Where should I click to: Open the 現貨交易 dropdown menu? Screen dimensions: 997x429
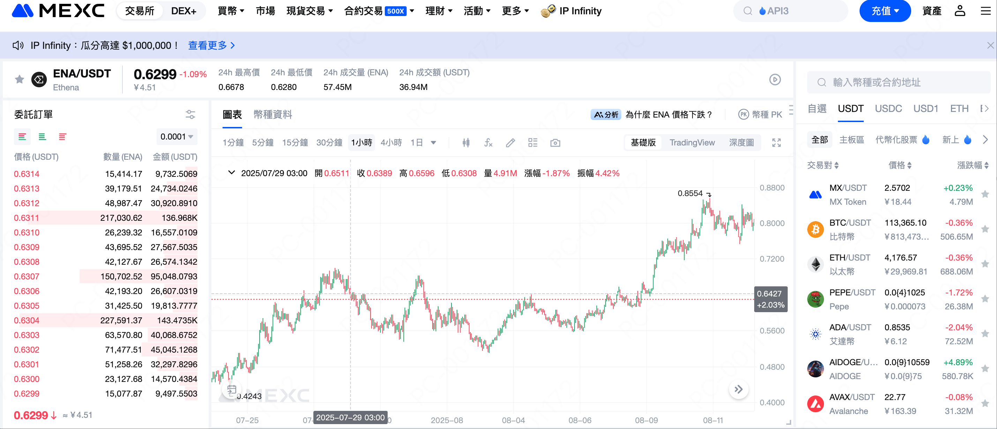pyautogui.click(x=310, y=11)
